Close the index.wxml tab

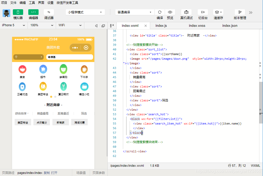(x=146, y=26)
